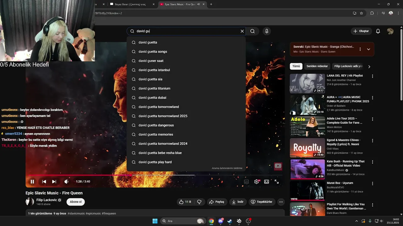
Task: Open Steam from the taskbar
Action: point(230,221)
